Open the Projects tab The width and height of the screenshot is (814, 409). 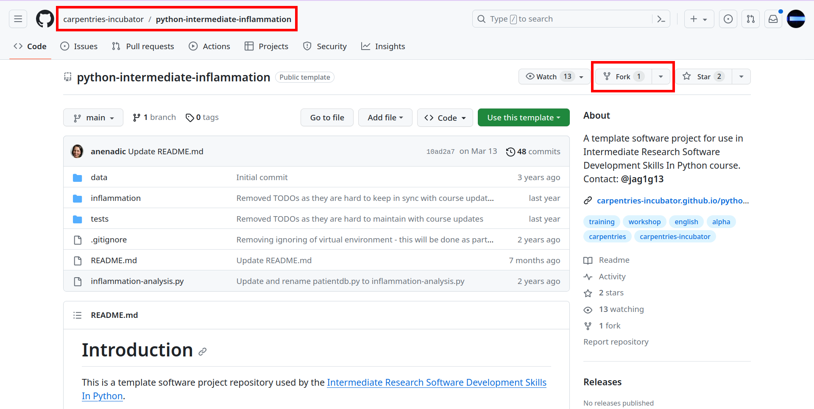(266, 46)
